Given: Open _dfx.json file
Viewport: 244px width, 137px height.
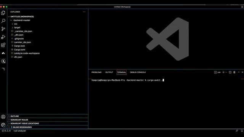Looking at the screenshot, I should 19,35.
